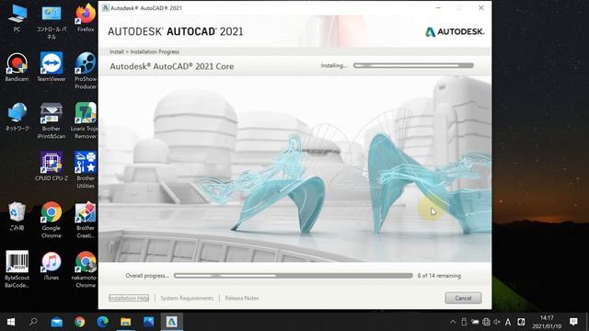Open the Windows Start menu
The height and width of the screenshot is (331, 589).
click(x=11, y=322)
